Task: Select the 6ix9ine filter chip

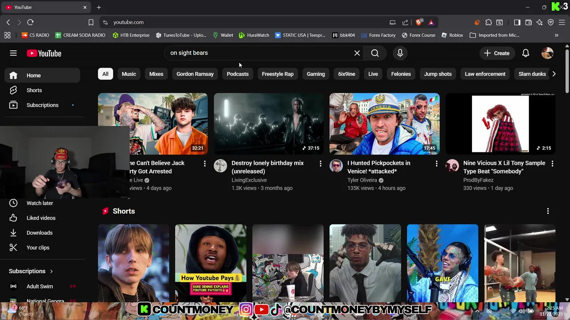Action: coord(346,74)
